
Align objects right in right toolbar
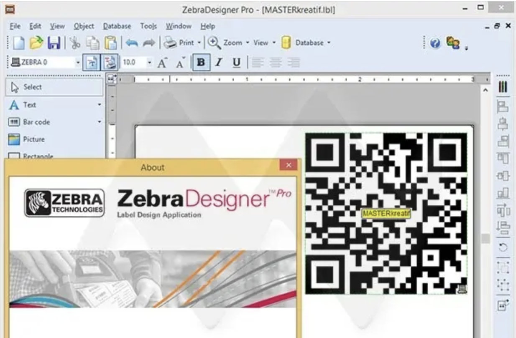pos(503,141)
